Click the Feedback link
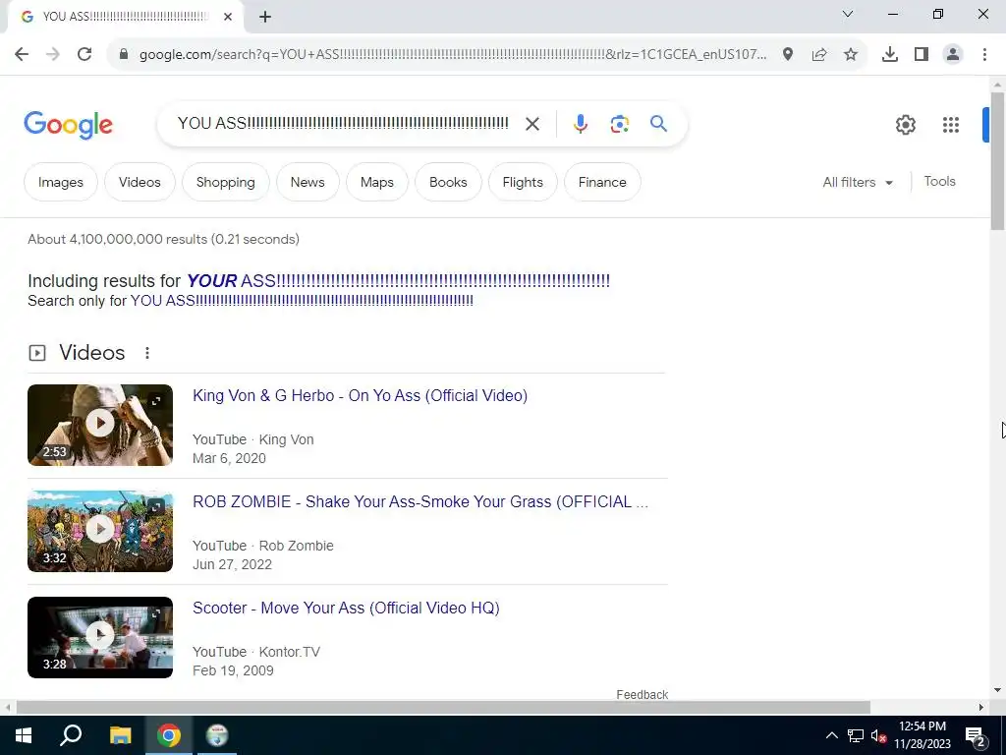This screenshot has width=1006, height=755. (643, 695)
